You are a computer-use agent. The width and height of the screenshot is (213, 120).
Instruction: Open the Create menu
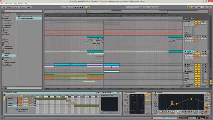[x=10, y=4]
